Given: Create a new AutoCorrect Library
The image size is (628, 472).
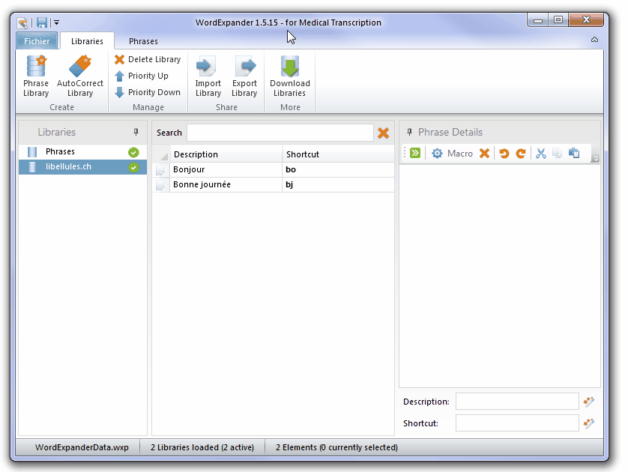Looking at the screenshot, I should [x=80, y=76].
